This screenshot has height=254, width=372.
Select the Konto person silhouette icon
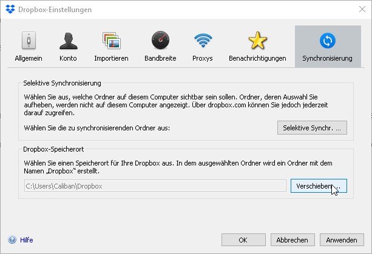[x=69, y=41]
